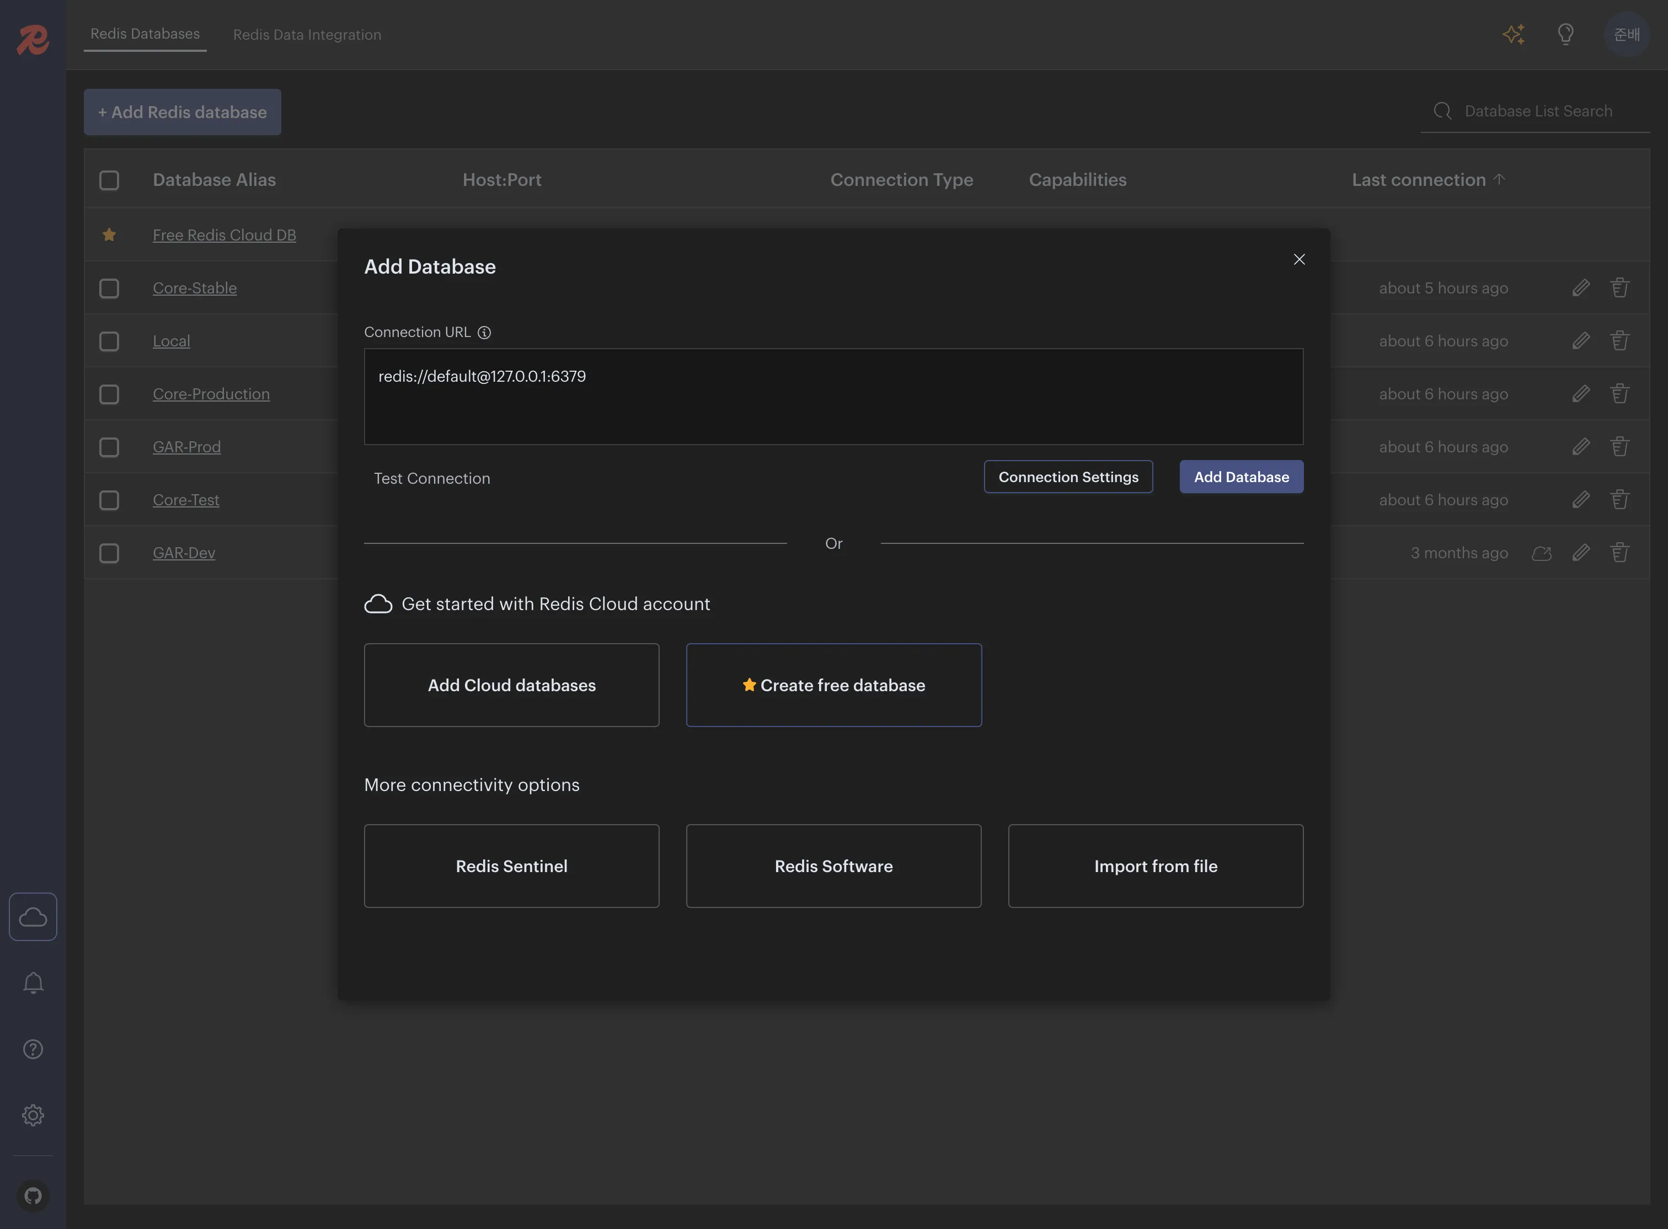Image resolution: width=1668 pixels, height=1229 pixels.
Task: Select the Local database checkbox
Action: click(x=109, y=341)
